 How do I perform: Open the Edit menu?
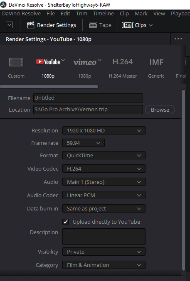coord(65,14)
